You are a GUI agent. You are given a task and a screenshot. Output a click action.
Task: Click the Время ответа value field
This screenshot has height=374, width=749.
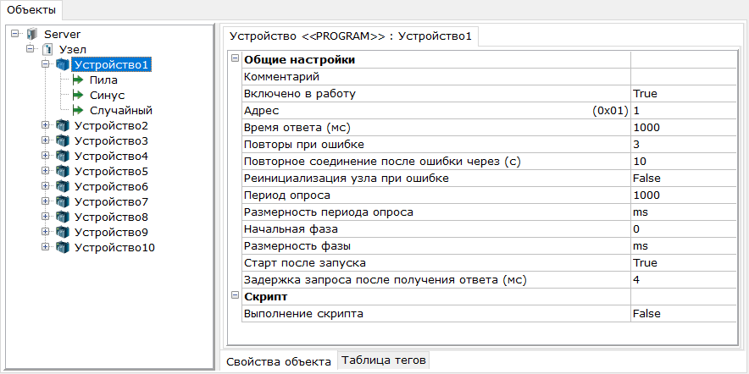[x=683, y=128]
